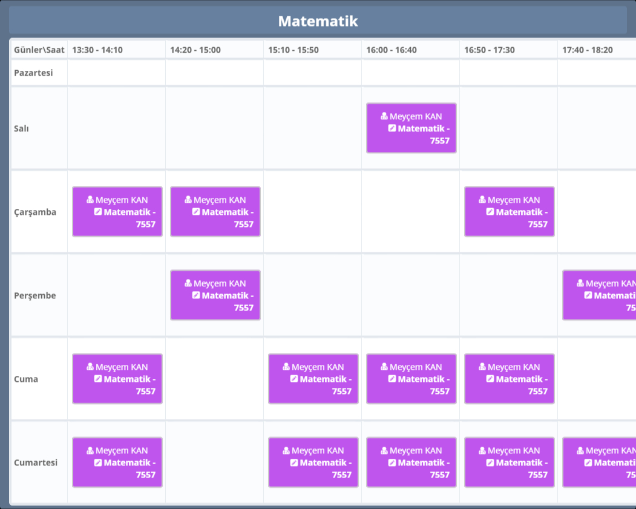Click the empty Perşembe 16:00 - 16:40 cell
636x509 pixels.
click(410, 295)
